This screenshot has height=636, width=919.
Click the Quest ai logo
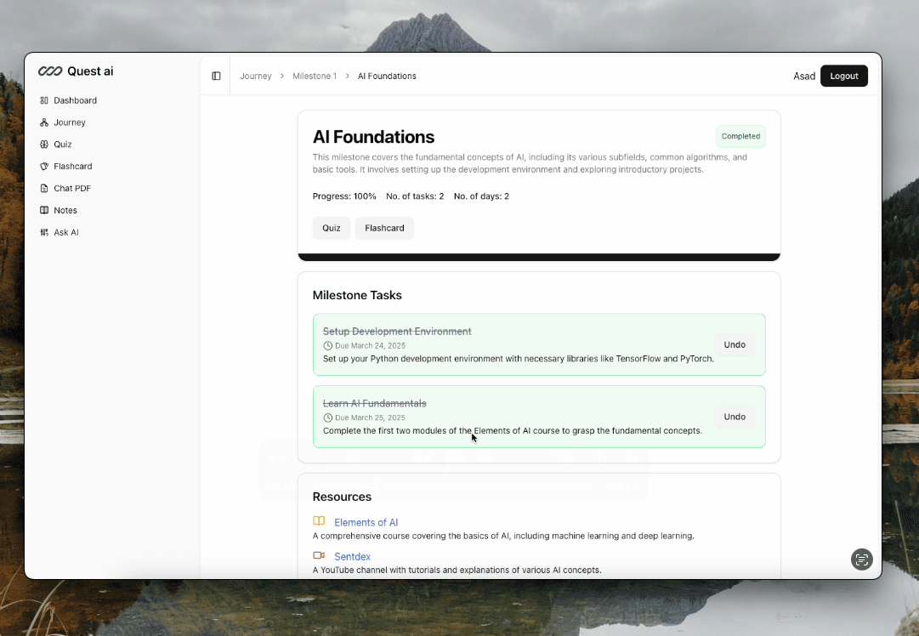pos(76,71)
